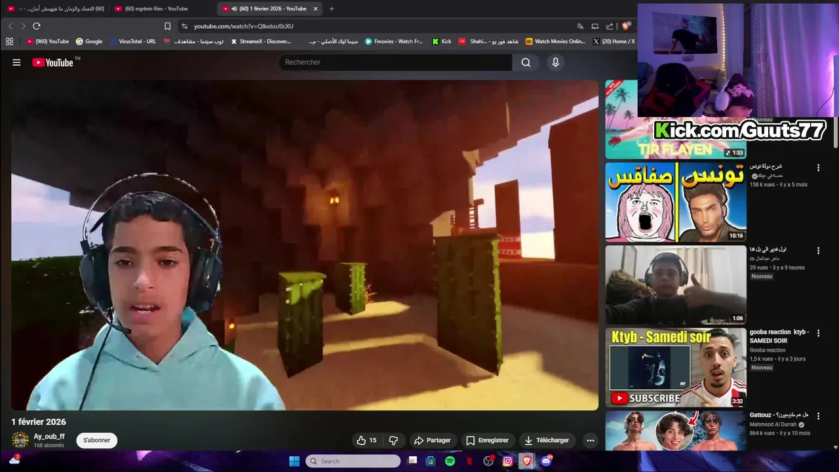Click the taskbar Search box
Screen dimensions: 839x472
tap(353, 461)
